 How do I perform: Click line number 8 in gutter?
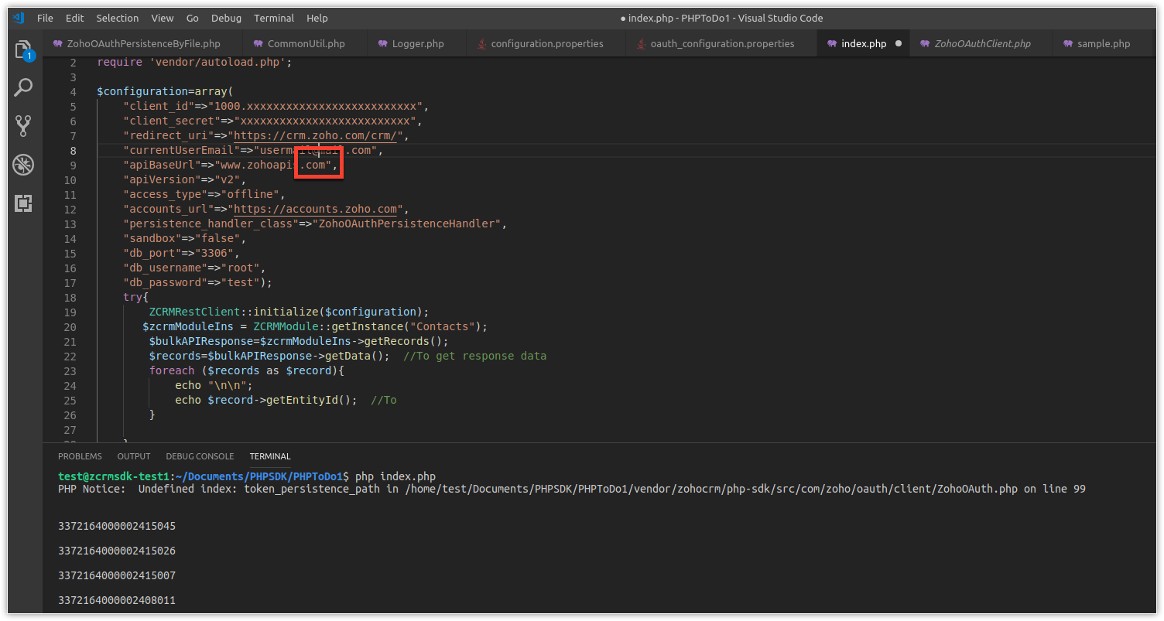pos(73,150)
